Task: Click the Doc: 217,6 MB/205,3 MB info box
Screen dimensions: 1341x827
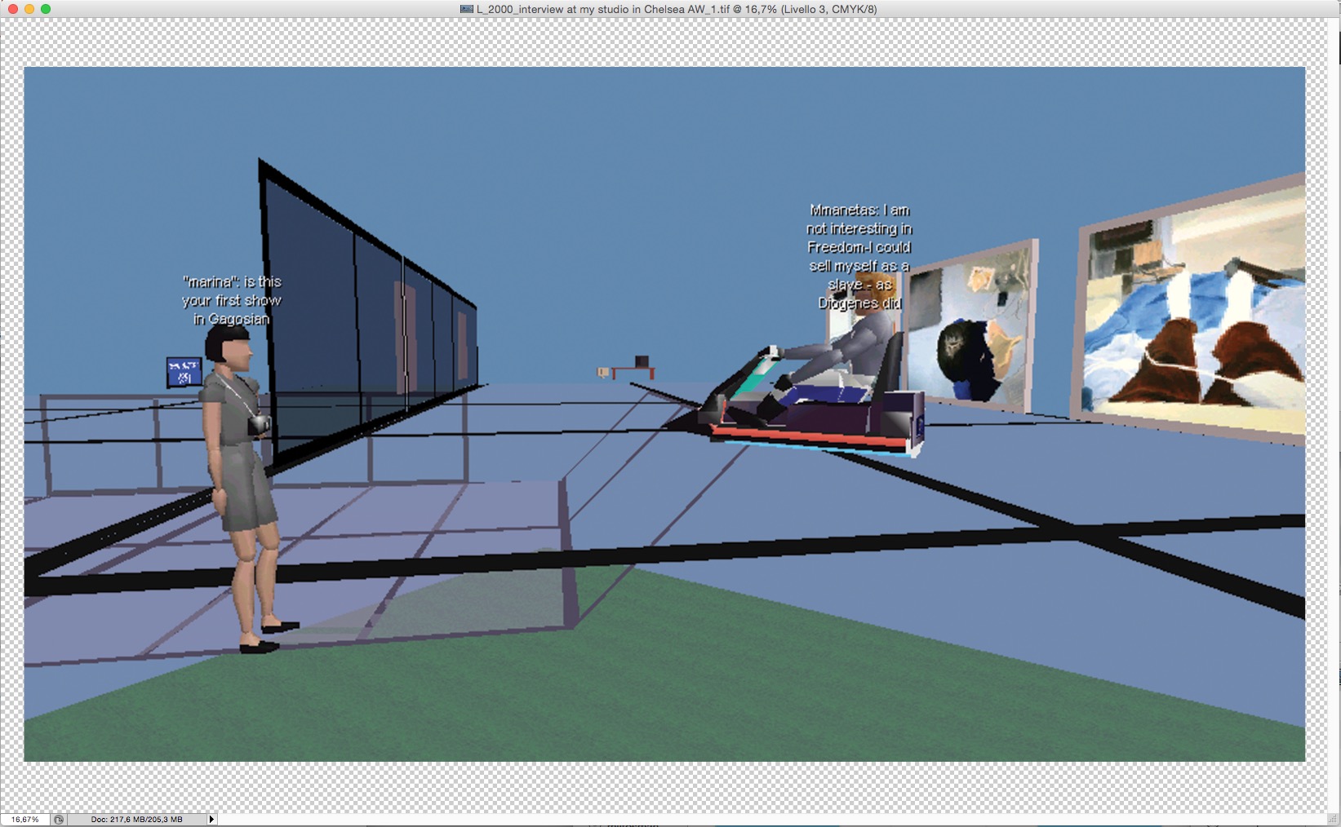Action: pos(136,819)
